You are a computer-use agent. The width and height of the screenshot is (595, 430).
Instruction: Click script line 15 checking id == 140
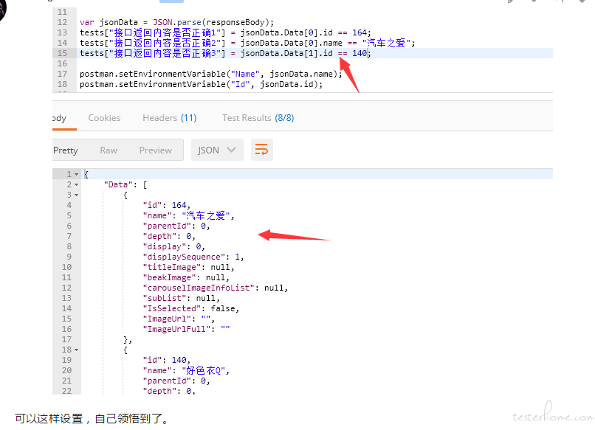[x=225, y=53]
